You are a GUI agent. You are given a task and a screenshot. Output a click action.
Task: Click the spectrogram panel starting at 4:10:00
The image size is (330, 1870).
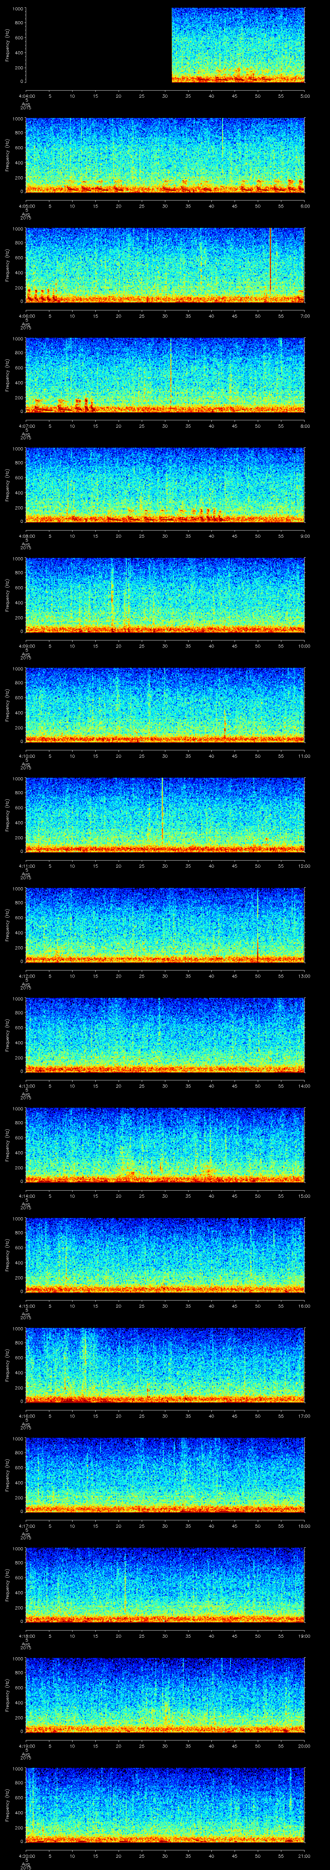click(x=165, y=705)
